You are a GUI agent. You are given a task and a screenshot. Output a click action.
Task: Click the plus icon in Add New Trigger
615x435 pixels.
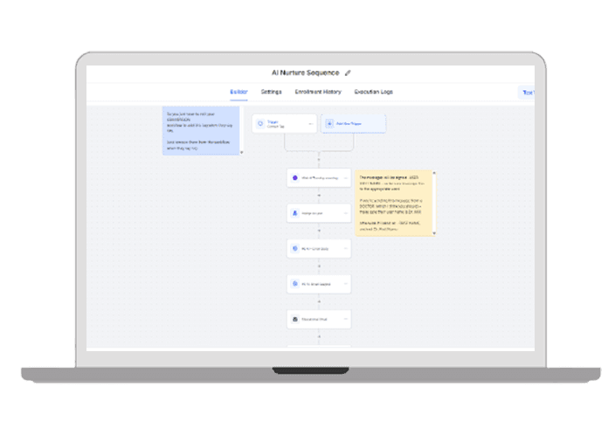329,123
